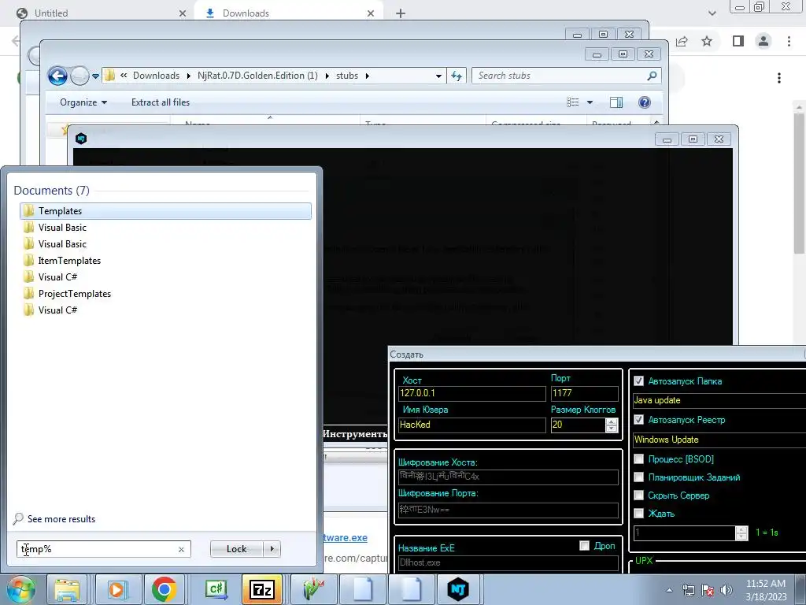Screen dimensions: 806x605
Task: Go back in the stubs Explorer window
Action: coord(57,76)
